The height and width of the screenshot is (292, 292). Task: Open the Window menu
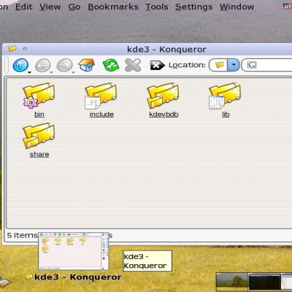click(237, 7)
